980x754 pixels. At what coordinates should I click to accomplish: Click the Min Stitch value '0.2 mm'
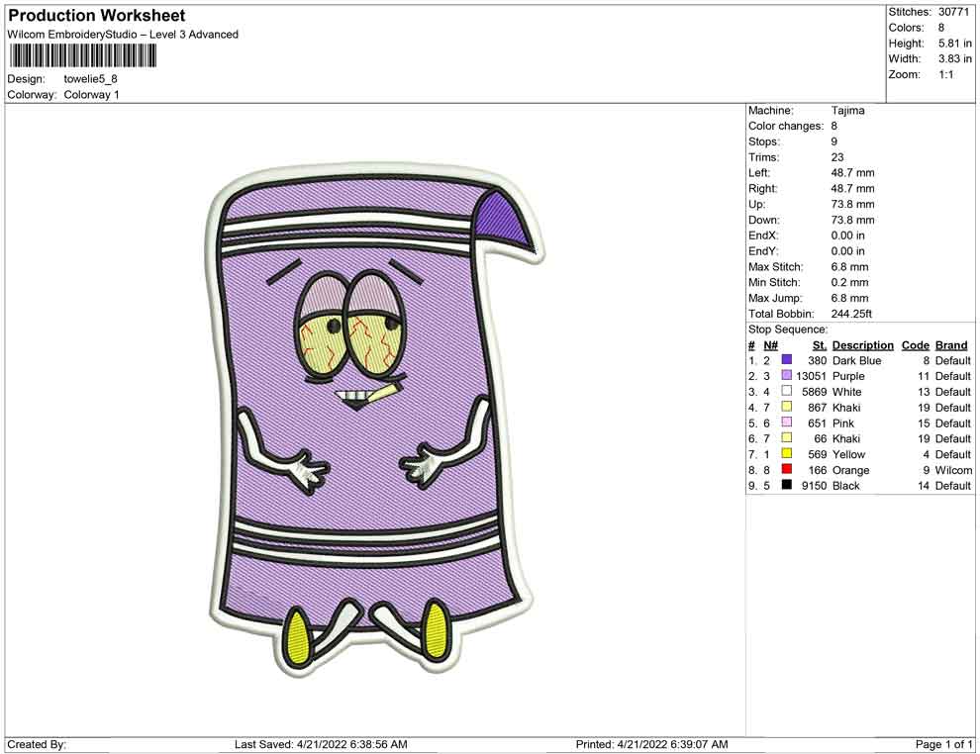click(x=850, y=282)
